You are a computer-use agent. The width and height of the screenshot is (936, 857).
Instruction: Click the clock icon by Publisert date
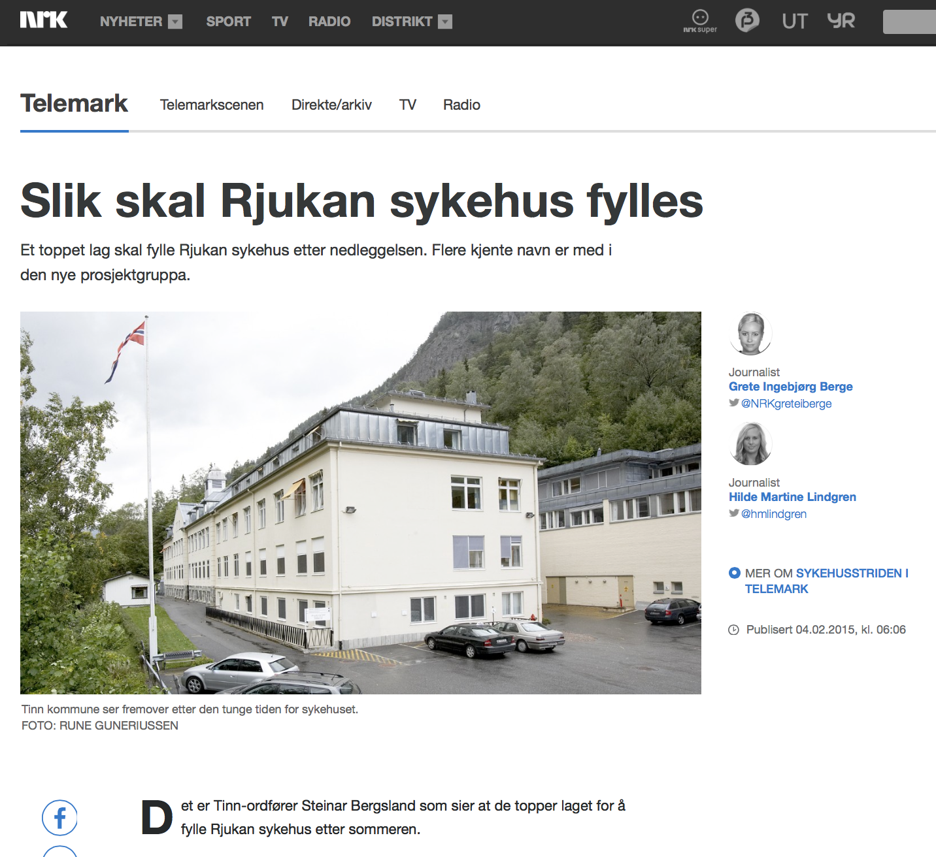pyautogui.click(x=734, y=630)
